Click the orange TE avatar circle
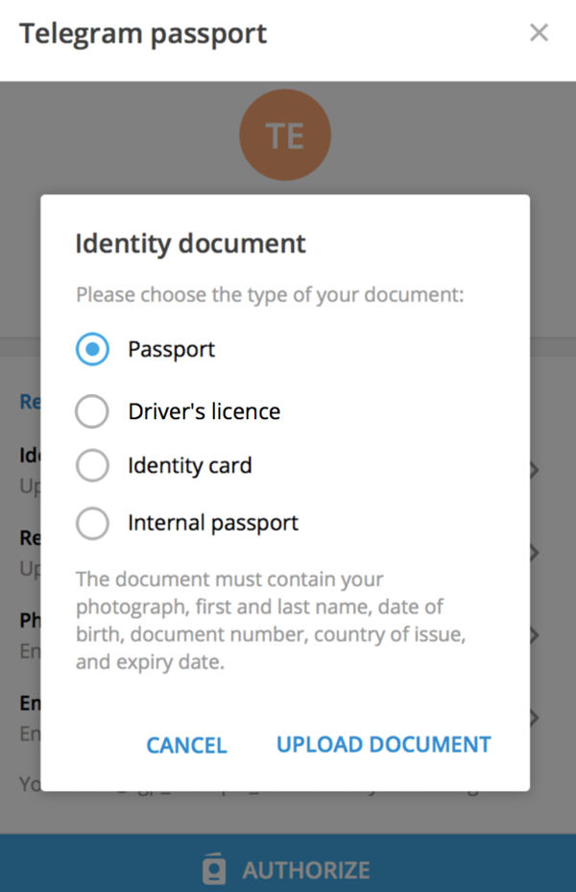 [x=285, y=136]
